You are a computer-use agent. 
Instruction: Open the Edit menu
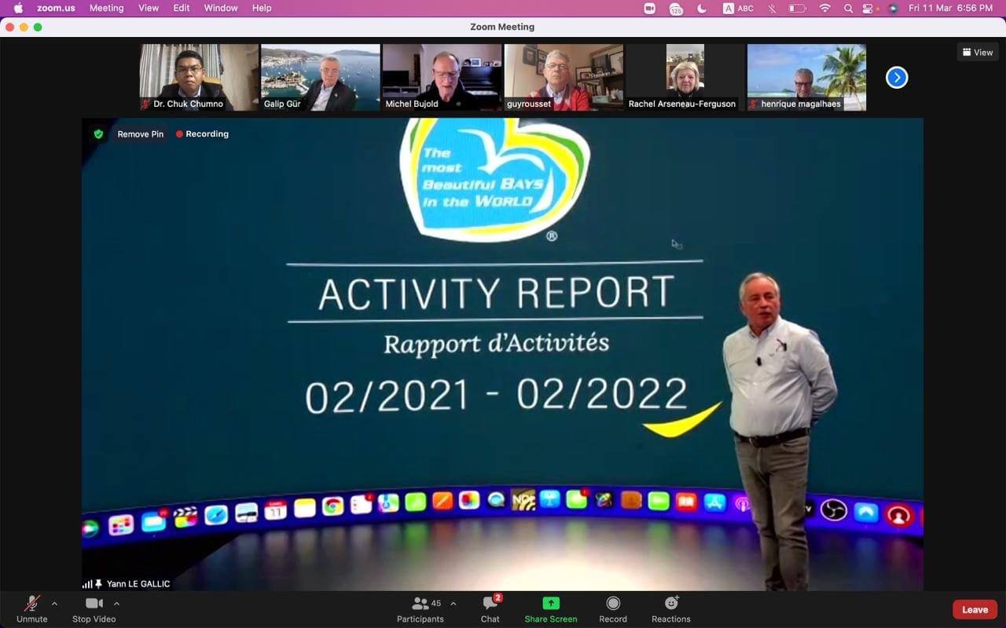click(x=182, y=8)
